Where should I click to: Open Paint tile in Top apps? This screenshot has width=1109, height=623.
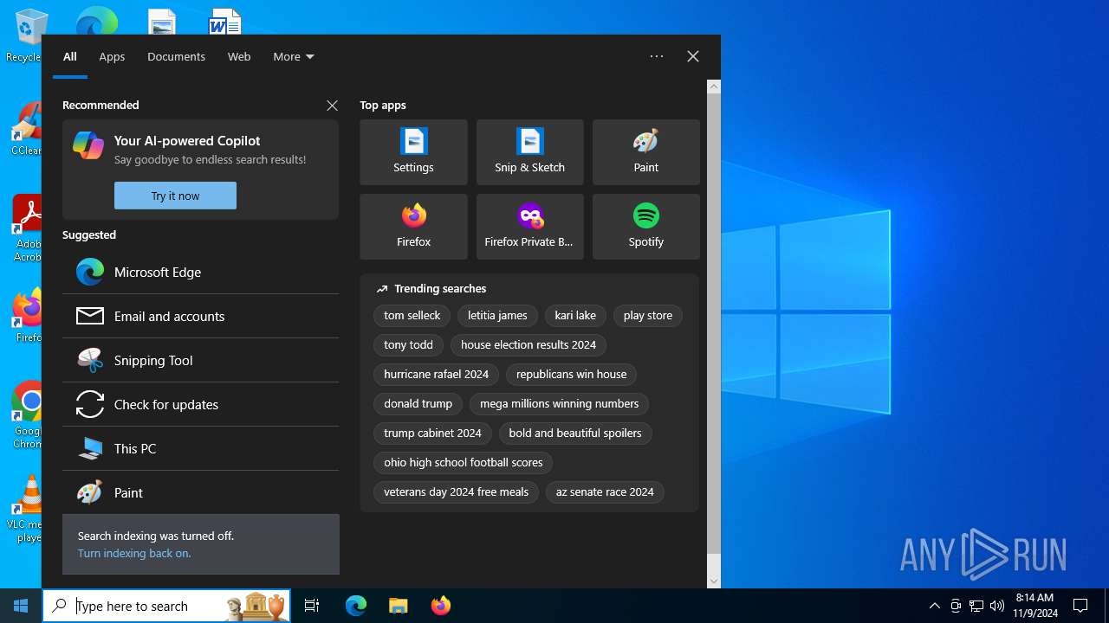tap(645, 152)
